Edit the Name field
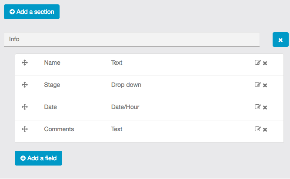Image resolution: width=290 pixels, height=179 pixels. (x=258, y=63)
